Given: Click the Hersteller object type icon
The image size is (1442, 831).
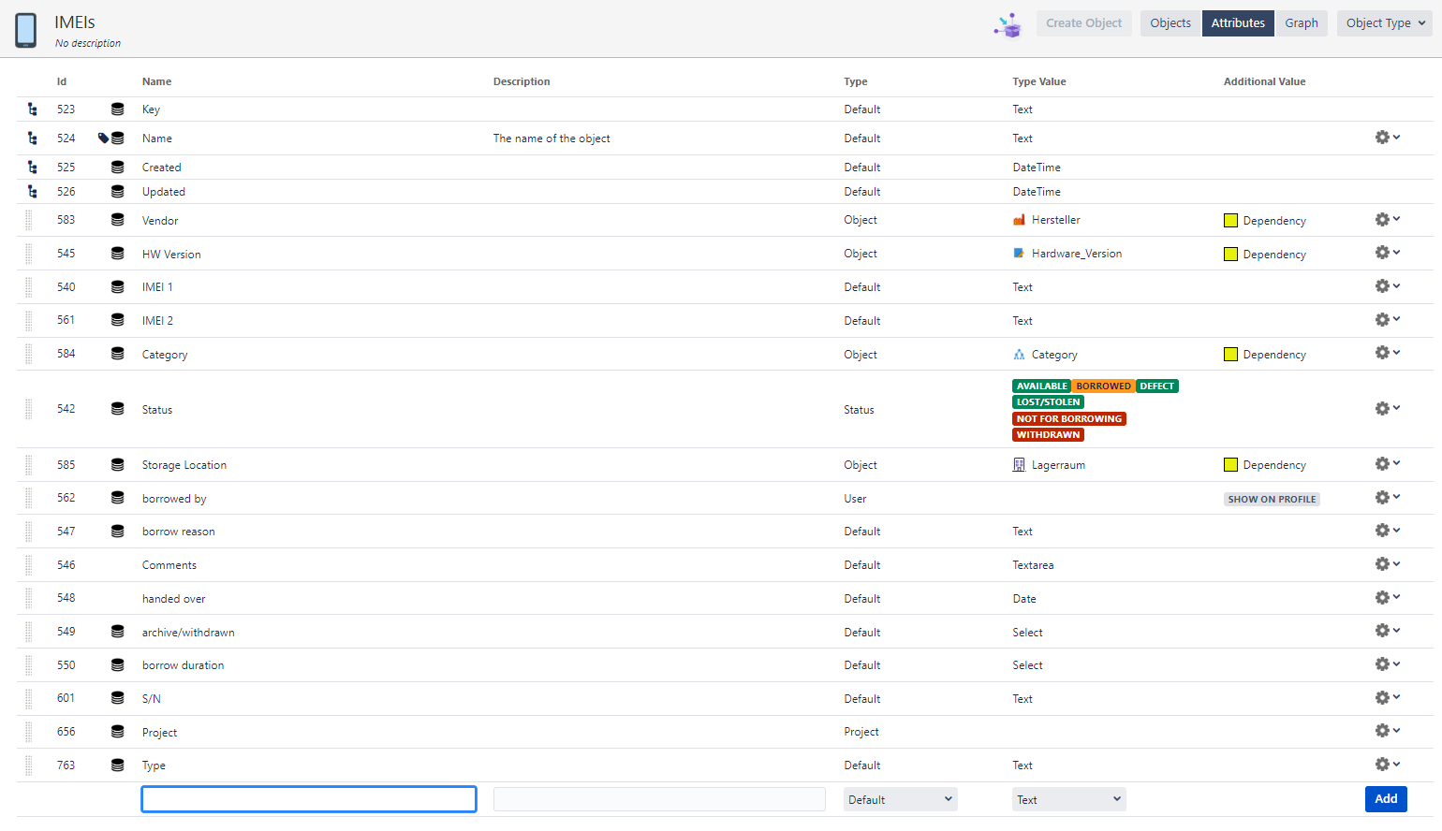Looking at the screenshot, I should point(1019,221).
